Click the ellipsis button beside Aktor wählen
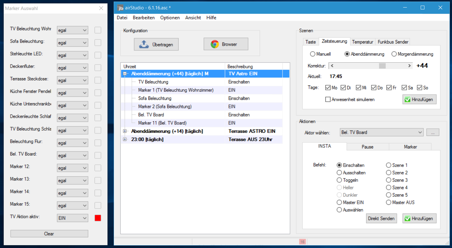Image resolution: width=452 pixels, height=248 pixels. click(x=433, y=132)
